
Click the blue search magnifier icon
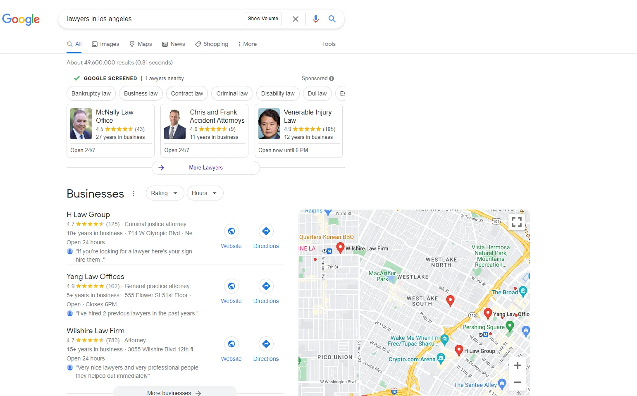pyautogui.click(x=332, y=19)
